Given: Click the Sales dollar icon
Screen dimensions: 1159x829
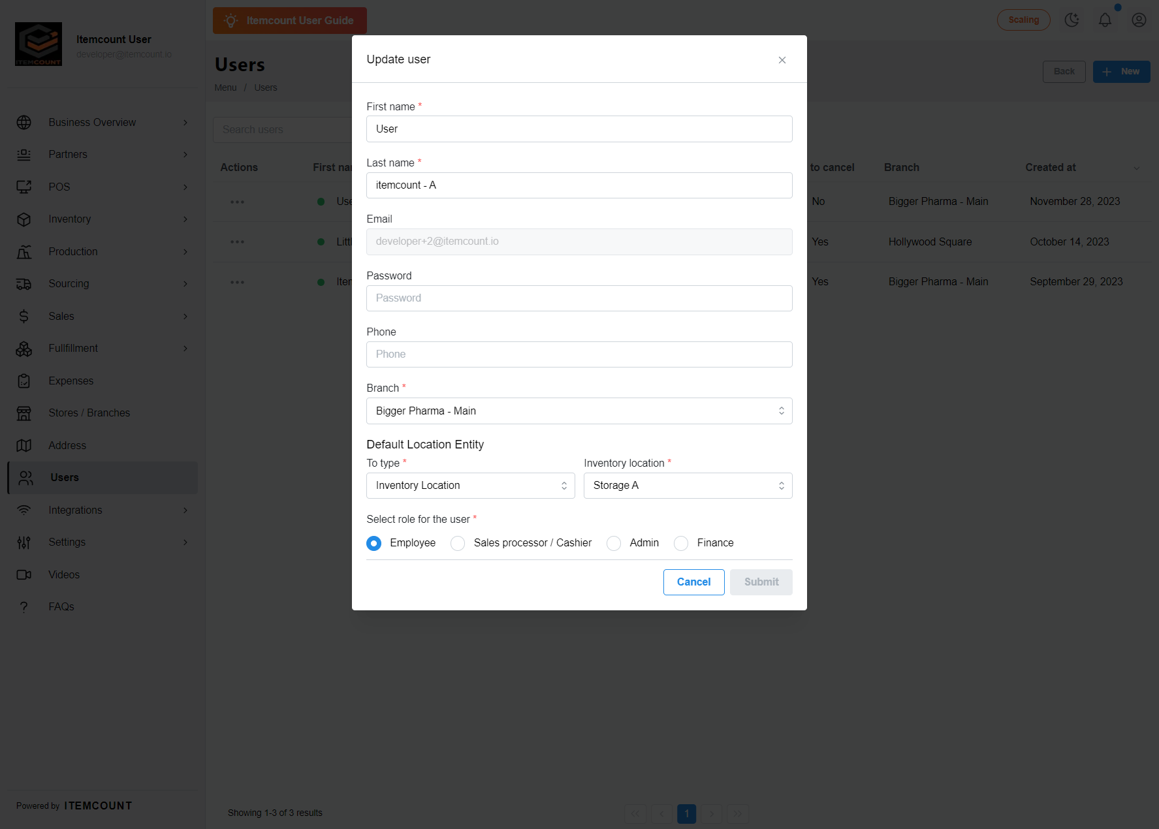Looking at the screenshot, I should click(24, 317).
